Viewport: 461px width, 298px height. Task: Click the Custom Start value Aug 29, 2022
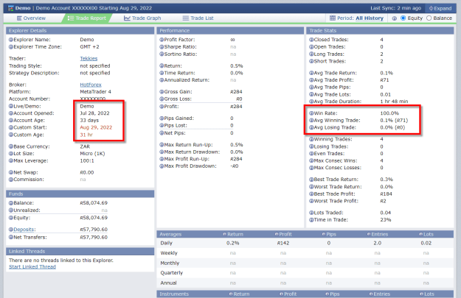click(x=96, y=127)
